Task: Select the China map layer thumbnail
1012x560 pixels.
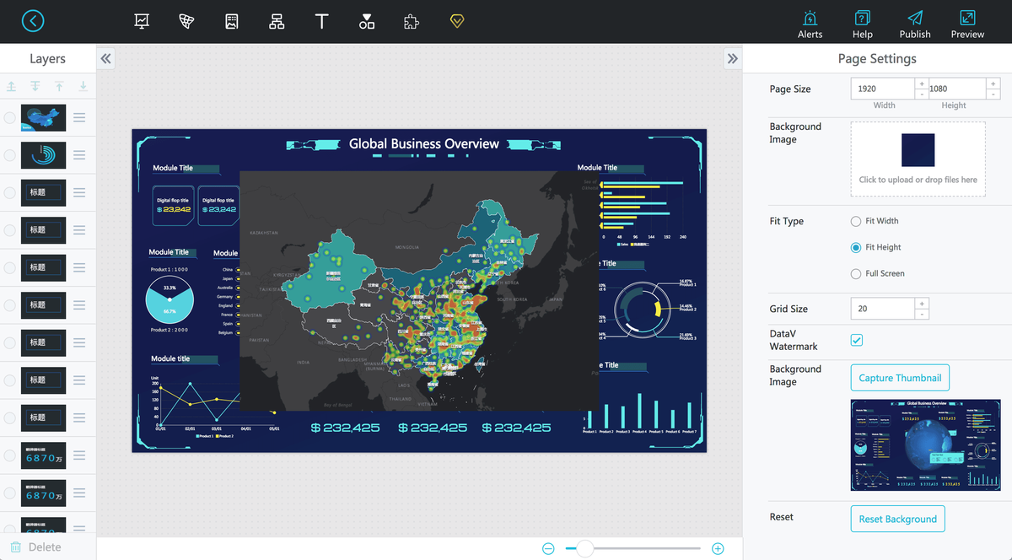Action: [x=43, y=118]
